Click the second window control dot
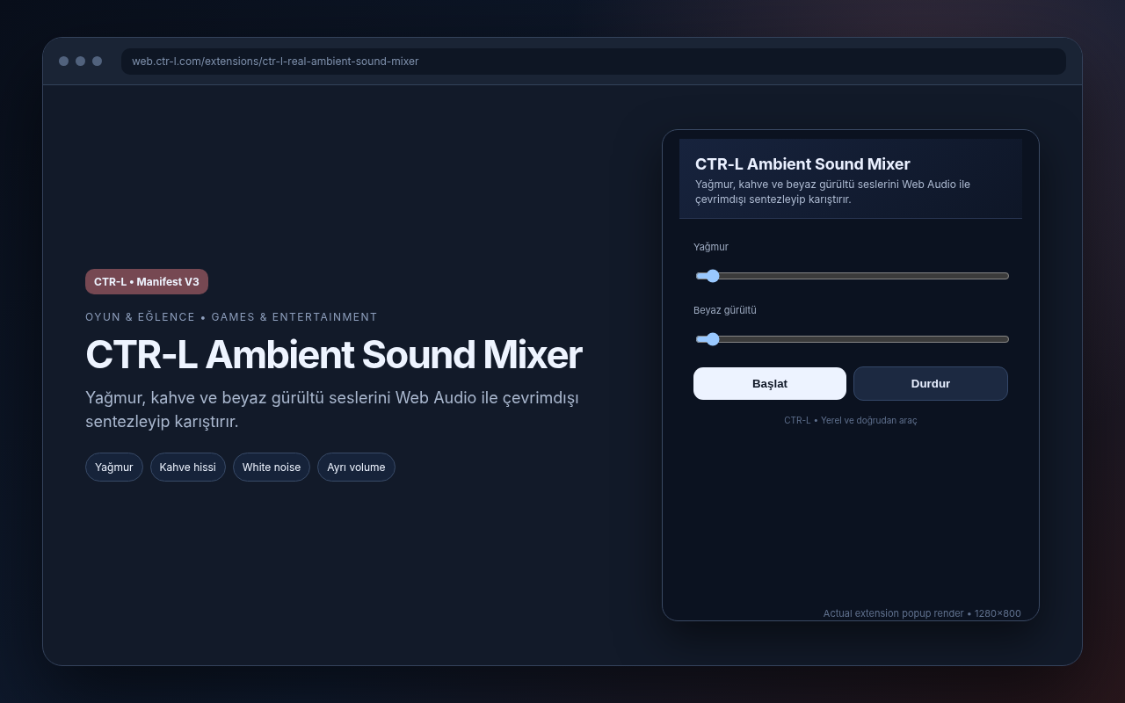1125x703 pixels. tap(80, 62)
